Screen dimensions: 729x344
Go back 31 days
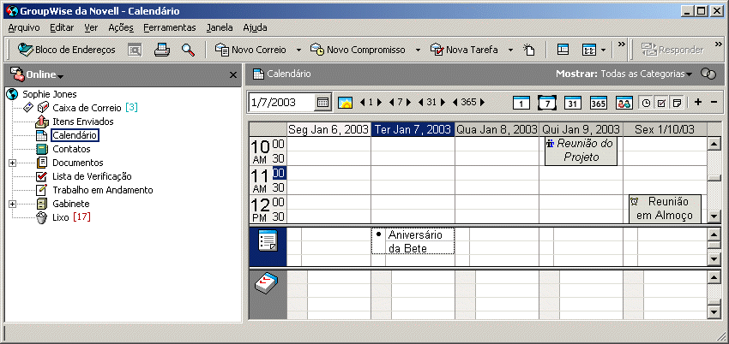(420, 102)
